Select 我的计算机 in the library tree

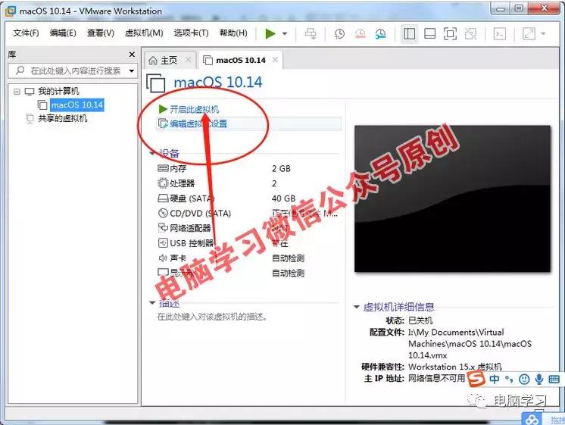pyautogui.click(x=58, y=91)
